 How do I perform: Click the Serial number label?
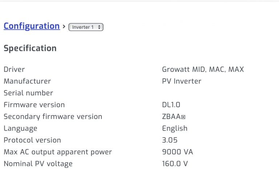[x=28, y=93]
